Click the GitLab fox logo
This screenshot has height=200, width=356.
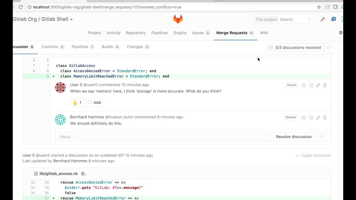coord(178,19)
